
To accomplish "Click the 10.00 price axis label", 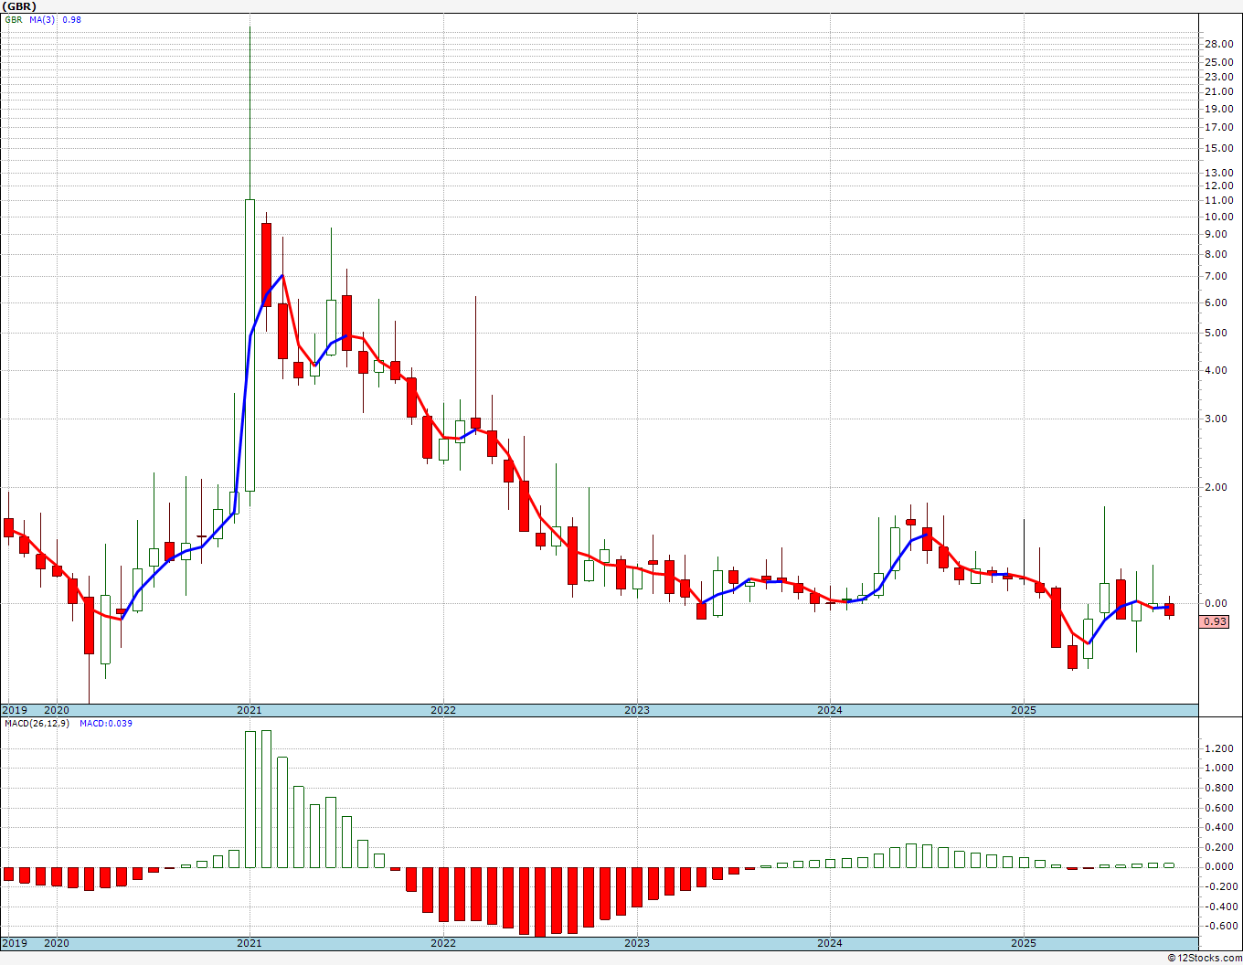I will (x=1218, y=217).
